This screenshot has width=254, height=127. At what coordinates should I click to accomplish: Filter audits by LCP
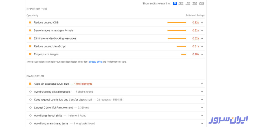click(x=188, y=3)
